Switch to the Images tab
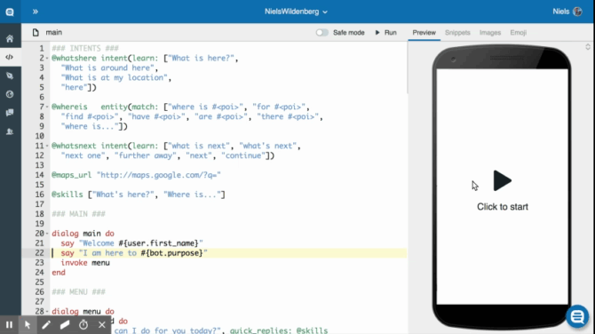Screen dimensions: 595x334 click(490, 33)
